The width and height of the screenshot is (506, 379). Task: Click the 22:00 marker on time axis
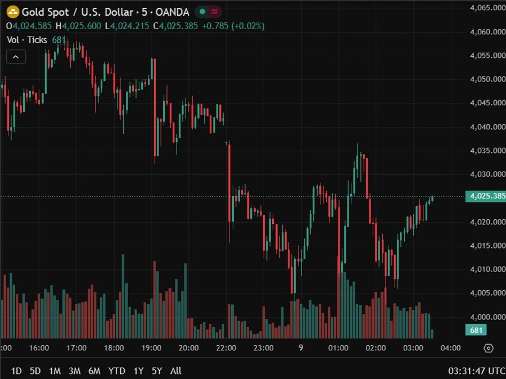[226, 348]
